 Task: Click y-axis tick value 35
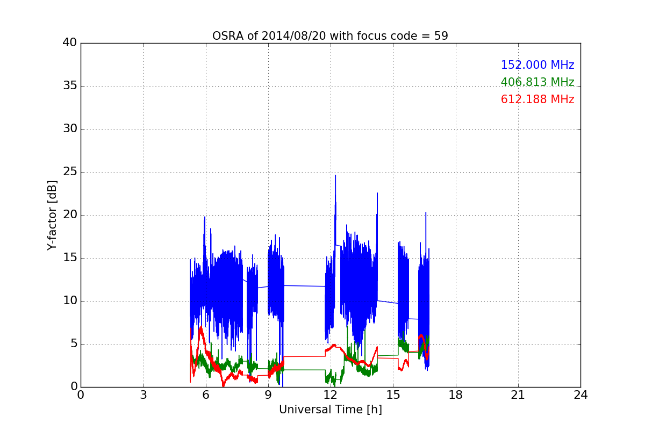click(x=70, y=86)
